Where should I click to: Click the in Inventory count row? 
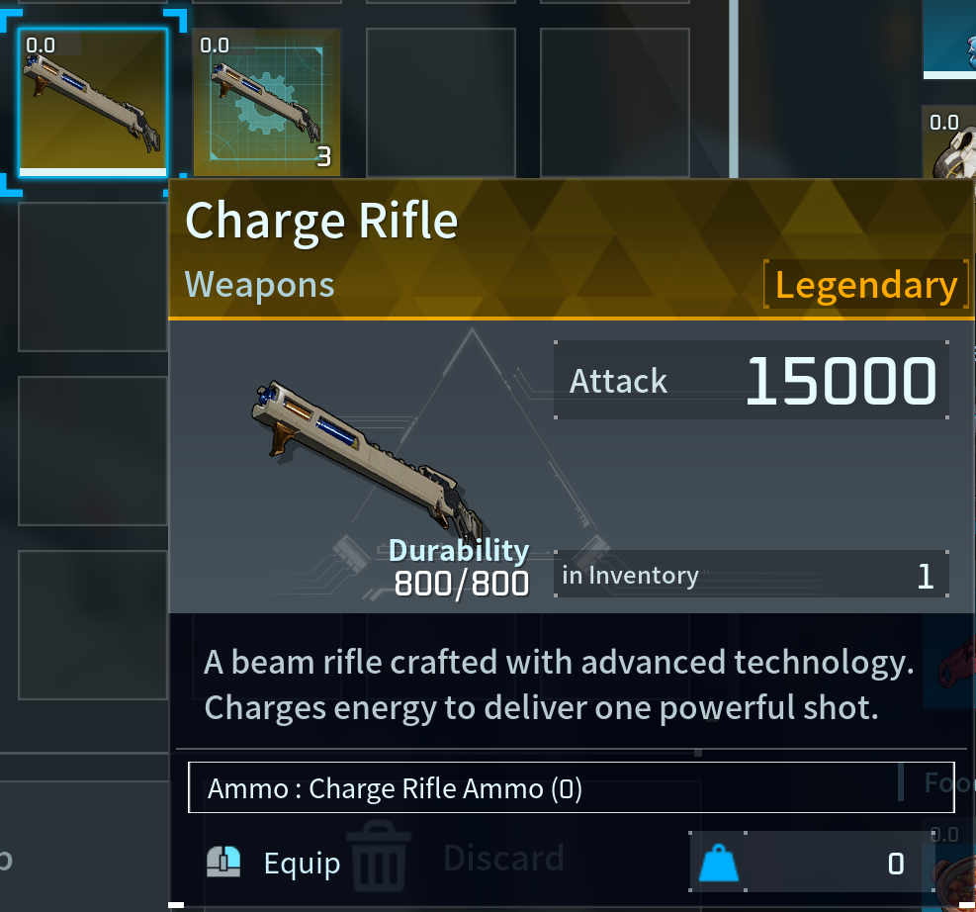tap(752, 574)
